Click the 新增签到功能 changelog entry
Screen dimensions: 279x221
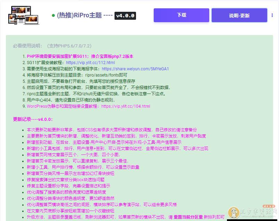[104, 142]
